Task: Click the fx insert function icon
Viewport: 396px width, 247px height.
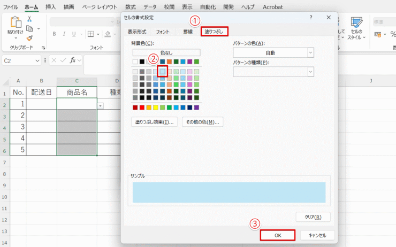Action: 73,60
